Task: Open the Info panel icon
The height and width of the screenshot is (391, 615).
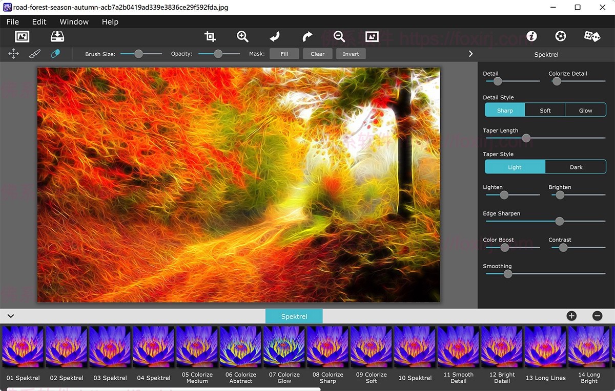Action: pyautogui.click(x=531, y=36)
